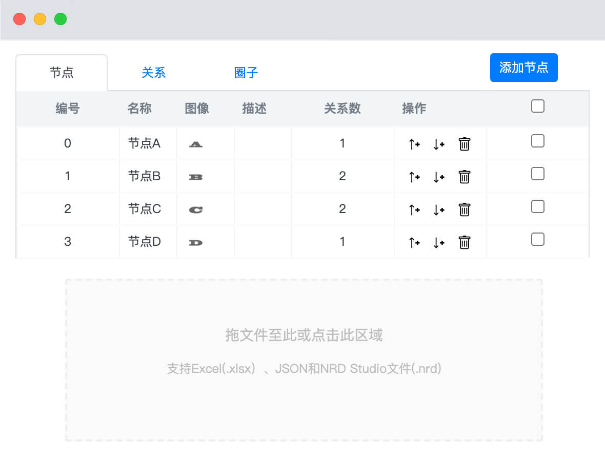Viewport: 605px width, 463px height.
Task: Click the 添加节点 button
Action: click(523, 68)
